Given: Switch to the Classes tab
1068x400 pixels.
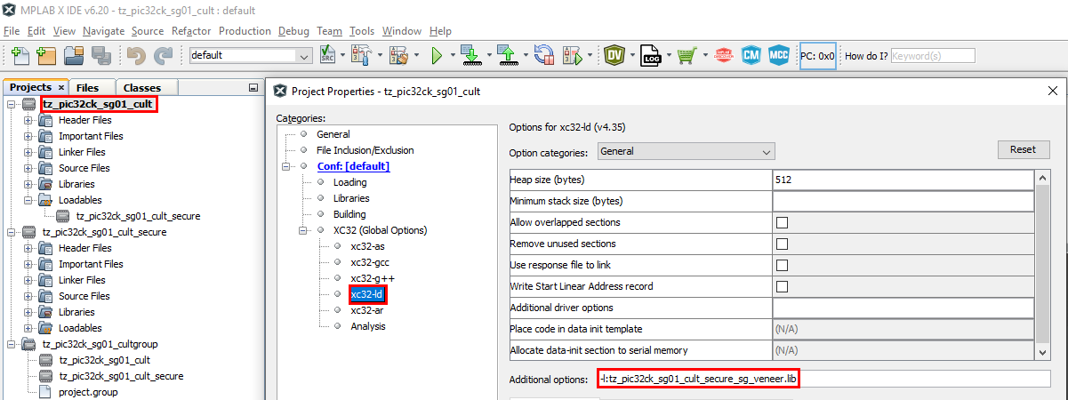Looking at the screenshot, I should (x=142, y=87).
